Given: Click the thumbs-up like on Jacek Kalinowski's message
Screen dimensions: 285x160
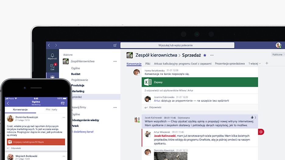Looking at the screenshot, I should pos(252,117).
